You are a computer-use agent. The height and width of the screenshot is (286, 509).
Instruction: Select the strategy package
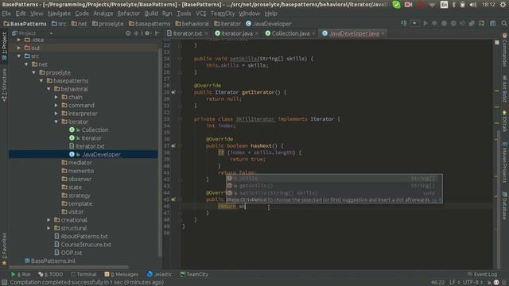76,195
